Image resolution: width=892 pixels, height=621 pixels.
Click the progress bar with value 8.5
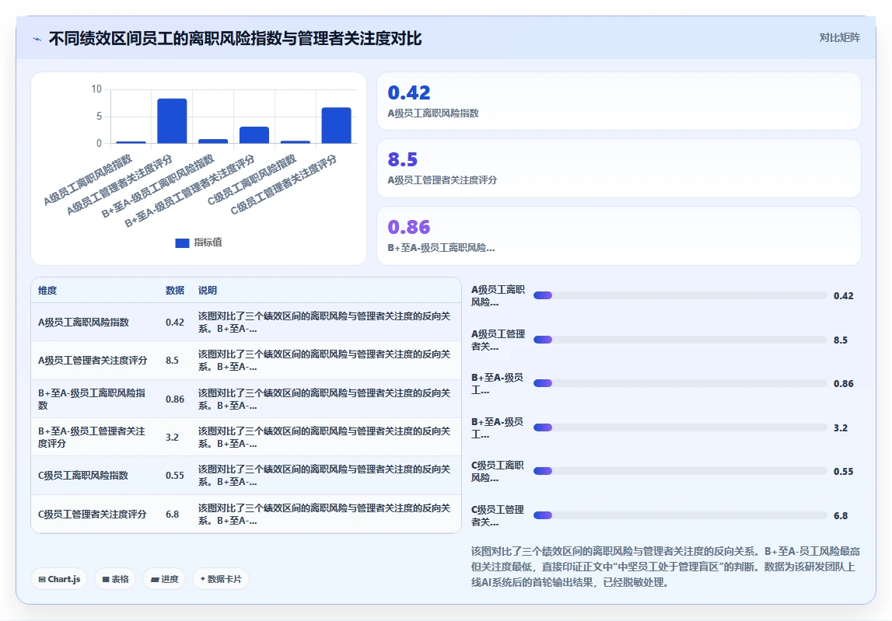click(x=680, y=340)
